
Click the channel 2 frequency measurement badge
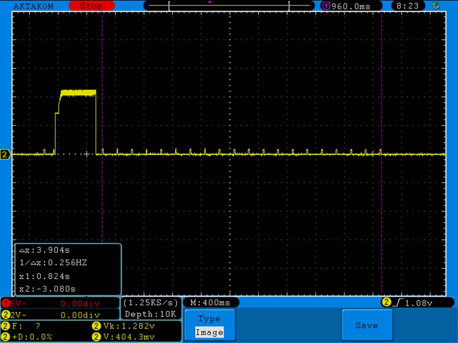click(5, 326)
